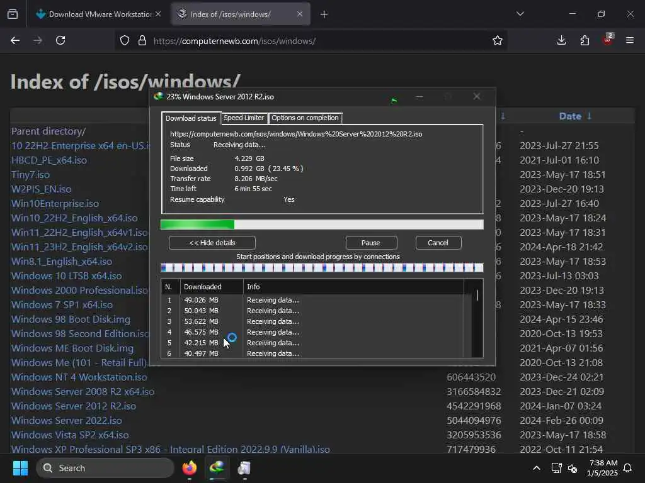Open Windows Vista SP2 x64.iso link
645x483 pixels.
[x=70, y=435]
